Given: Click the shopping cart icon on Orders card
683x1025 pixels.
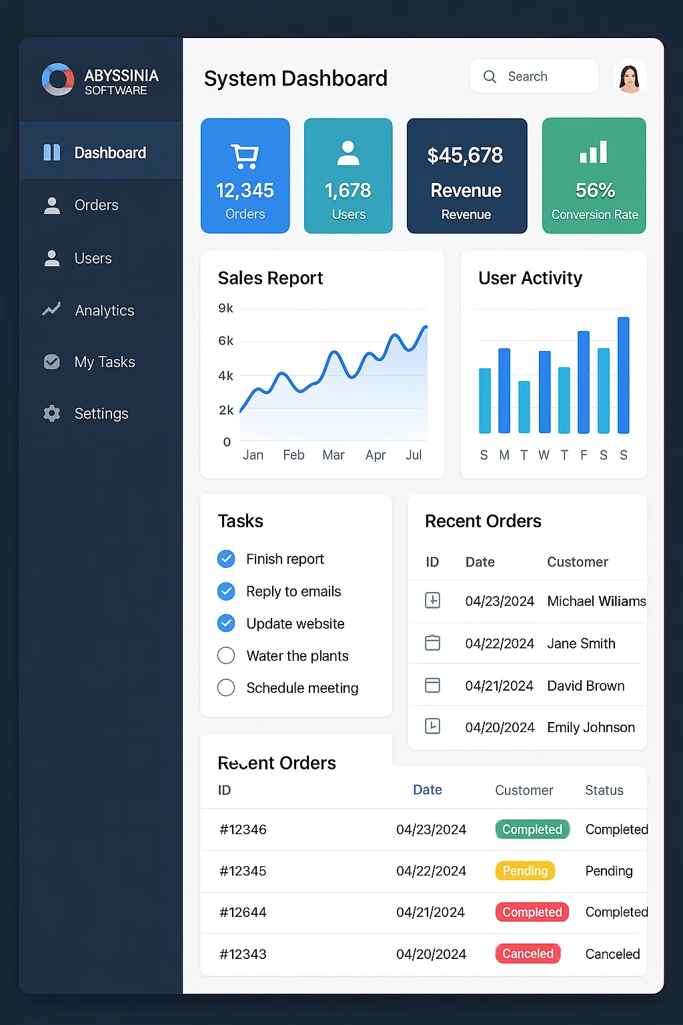Looking at the screenshot, I should tap(245, 157).
